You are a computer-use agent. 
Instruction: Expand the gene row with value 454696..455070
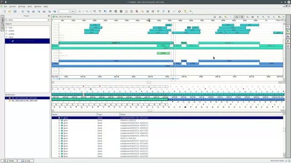point(59,120)
